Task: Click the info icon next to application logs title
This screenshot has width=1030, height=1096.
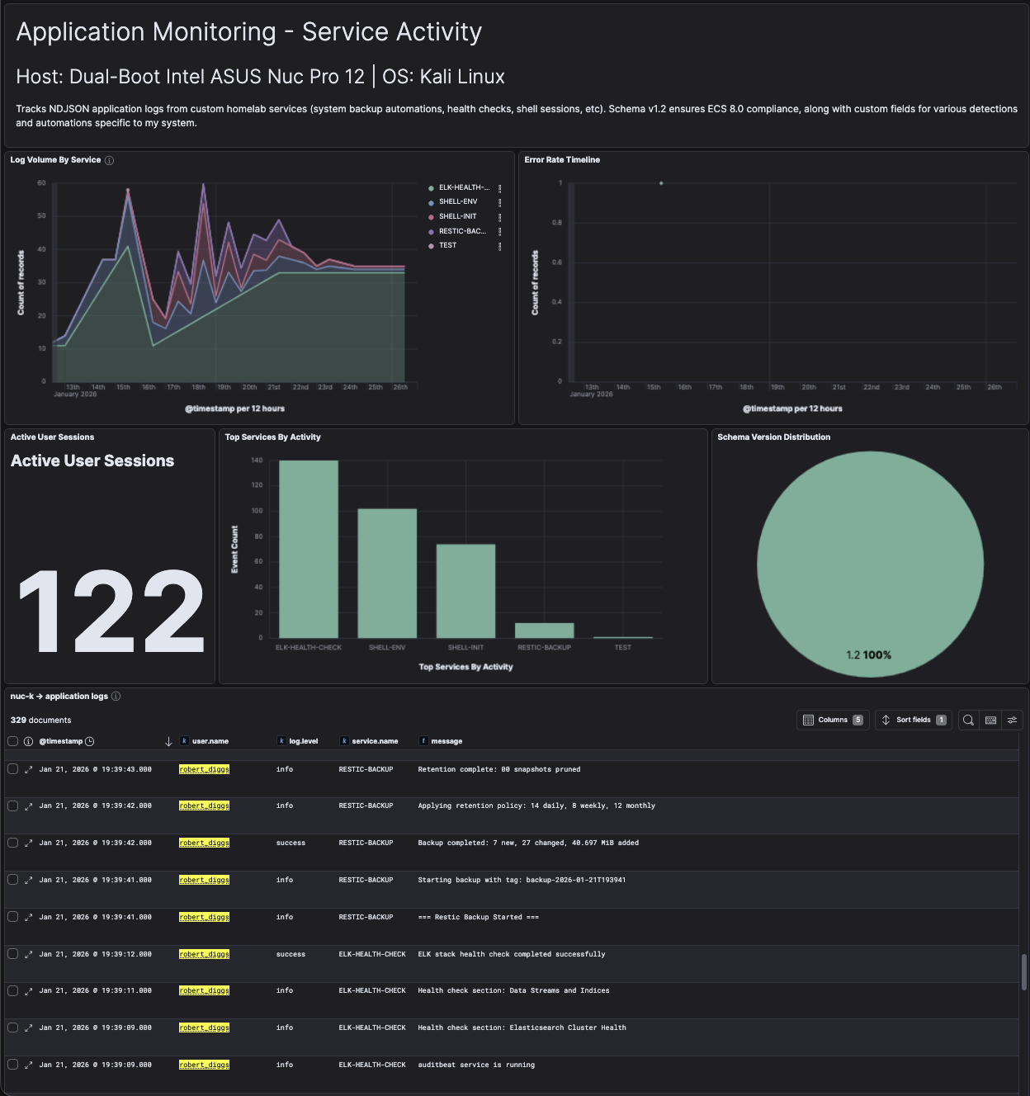Action: (116, 696)
